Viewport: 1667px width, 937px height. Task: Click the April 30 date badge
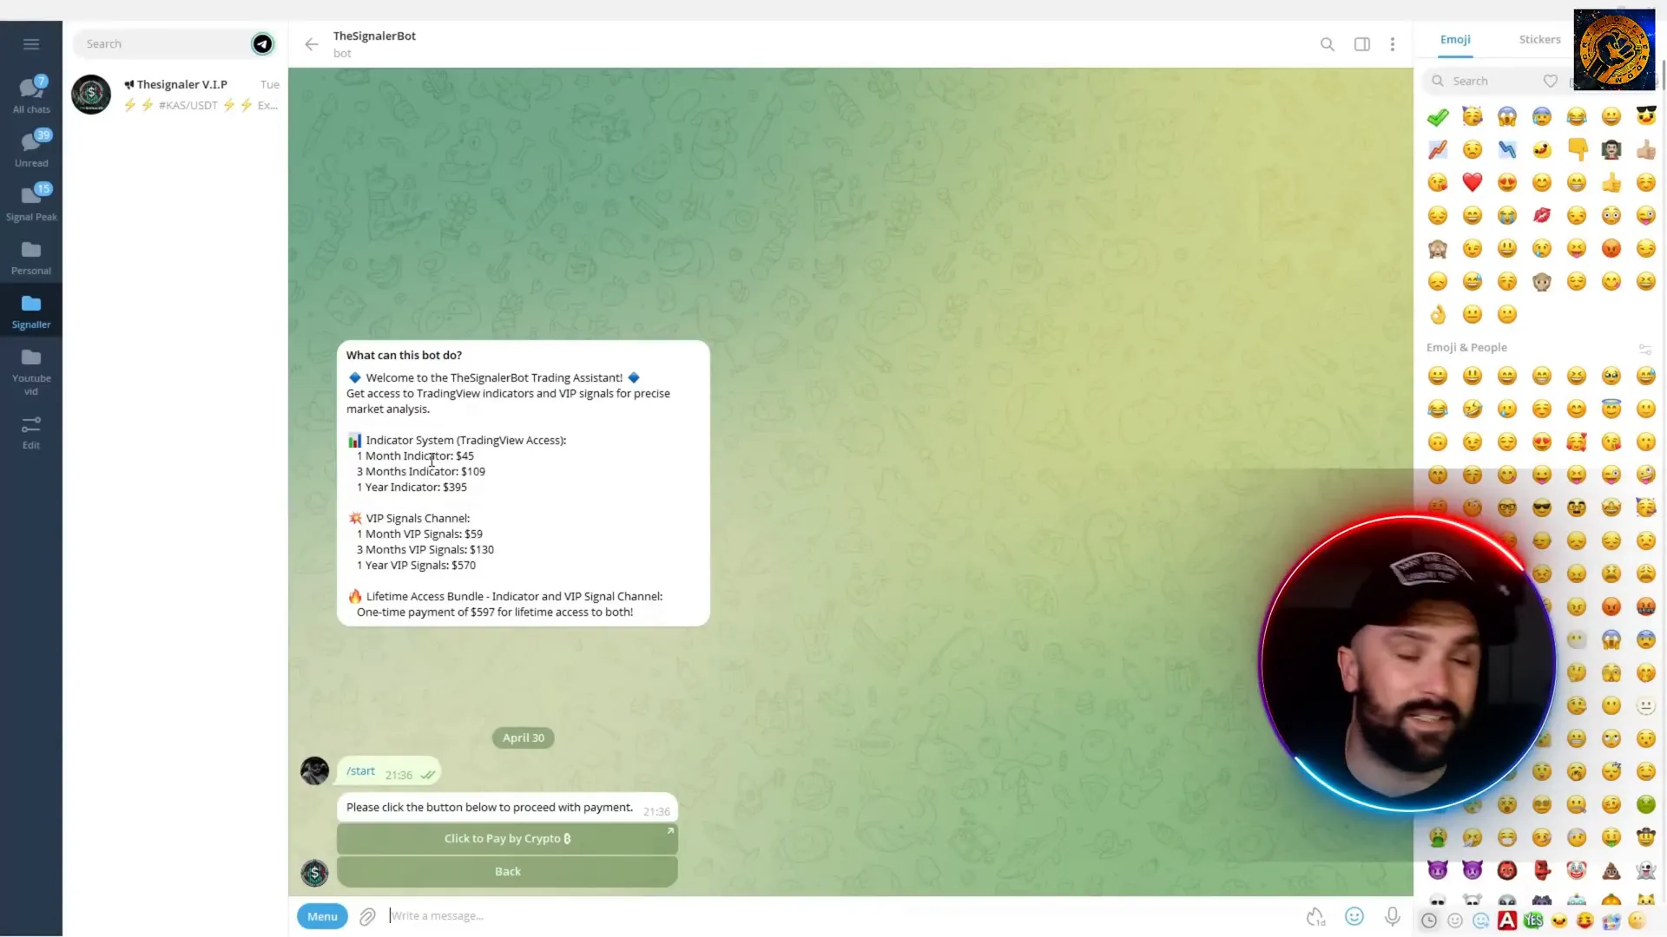tap(524, 738)
